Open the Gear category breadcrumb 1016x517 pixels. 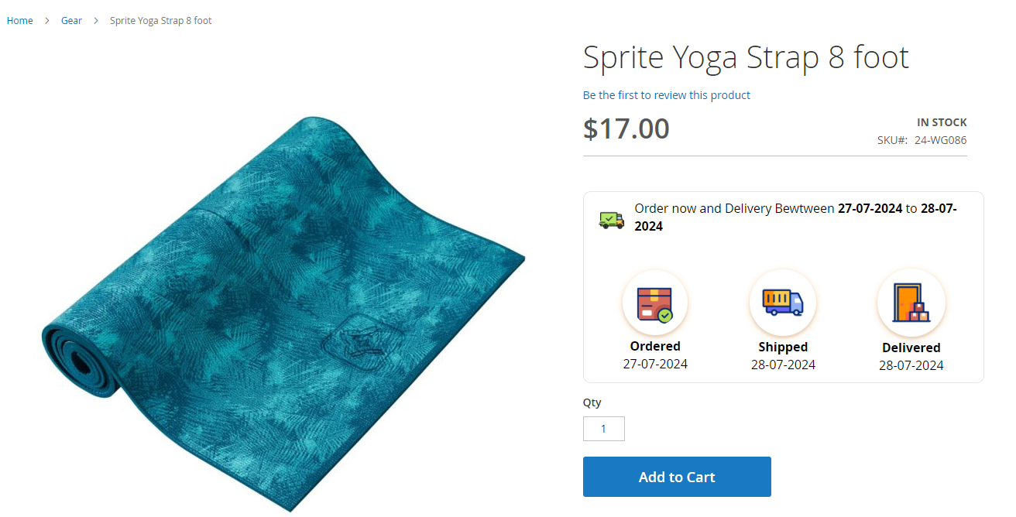click(71, 21)
